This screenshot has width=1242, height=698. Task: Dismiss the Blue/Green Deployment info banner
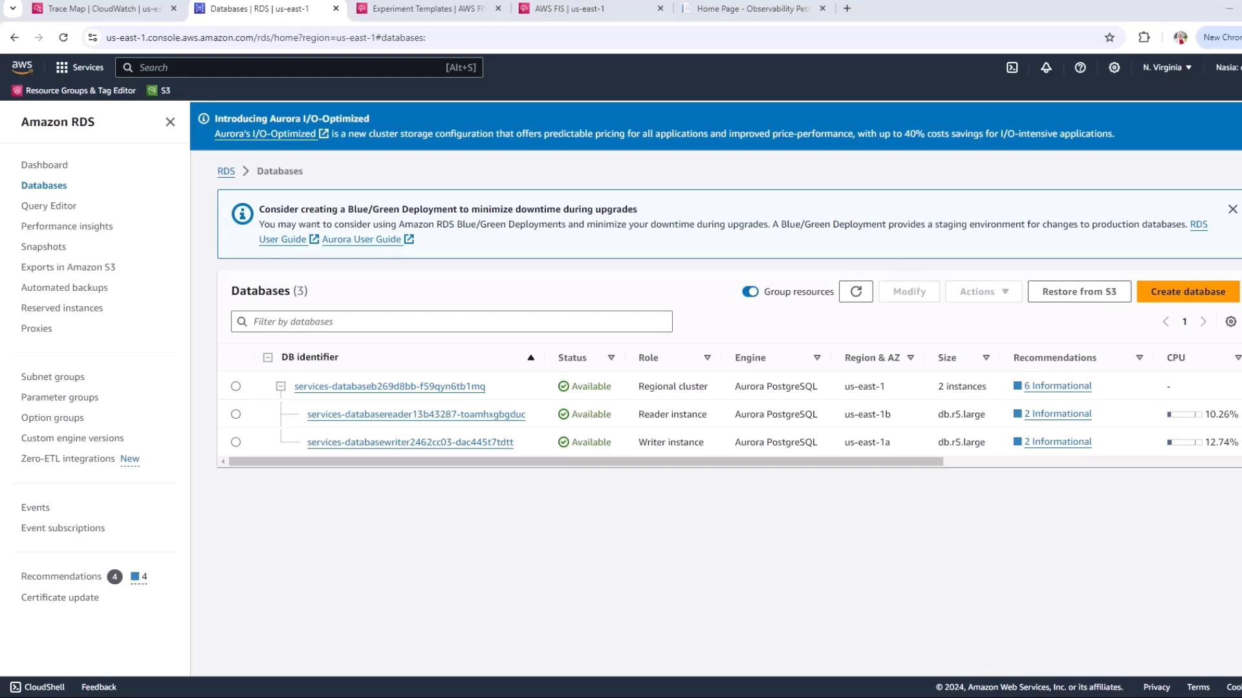pos(1232,209)
